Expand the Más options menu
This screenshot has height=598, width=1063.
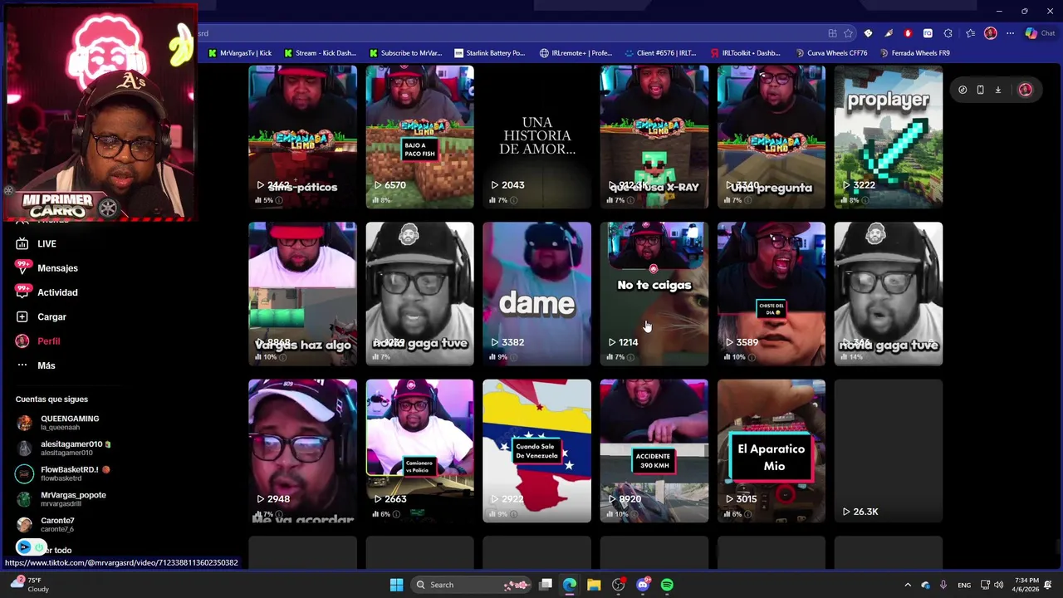click(35, 365)
